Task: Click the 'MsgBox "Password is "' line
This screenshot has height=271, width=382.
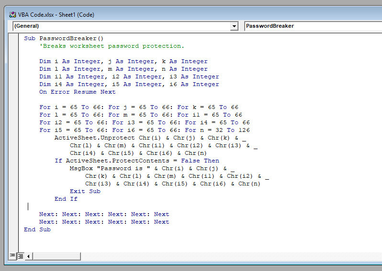Action: (152, 168)
